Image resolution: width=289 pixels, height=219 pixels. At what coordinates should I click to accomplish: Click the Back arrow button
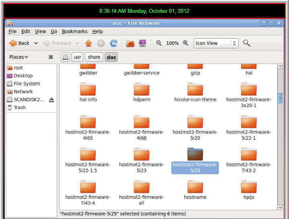(x=19, y=43)
